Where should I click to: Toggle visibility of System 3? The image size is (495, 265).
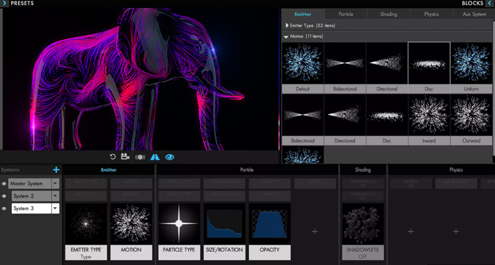pyautogui.click(x=4, y=208)
